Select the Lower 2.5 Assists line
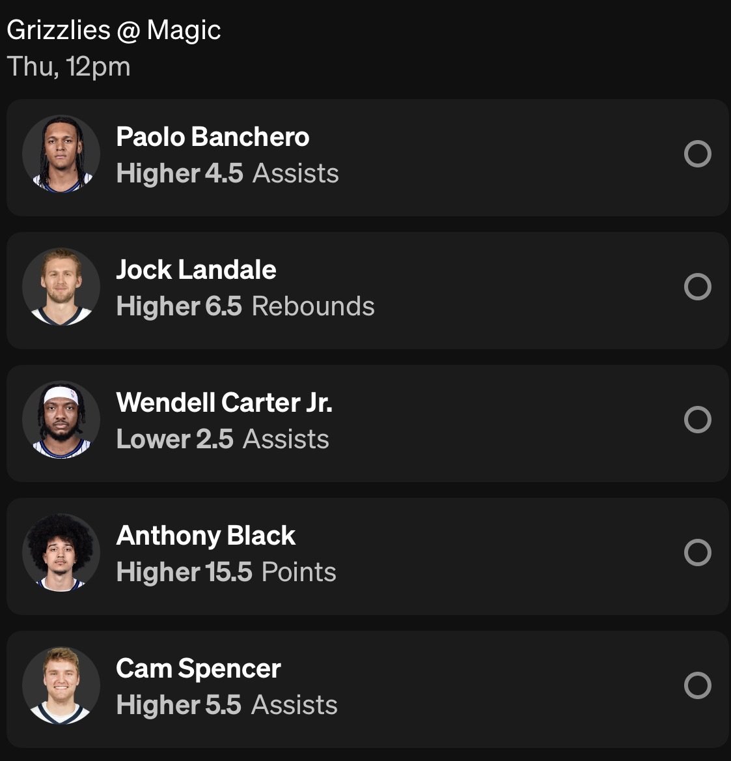Image resolution: width=731 pixels, height=761 pixels. tap(222, 440)
